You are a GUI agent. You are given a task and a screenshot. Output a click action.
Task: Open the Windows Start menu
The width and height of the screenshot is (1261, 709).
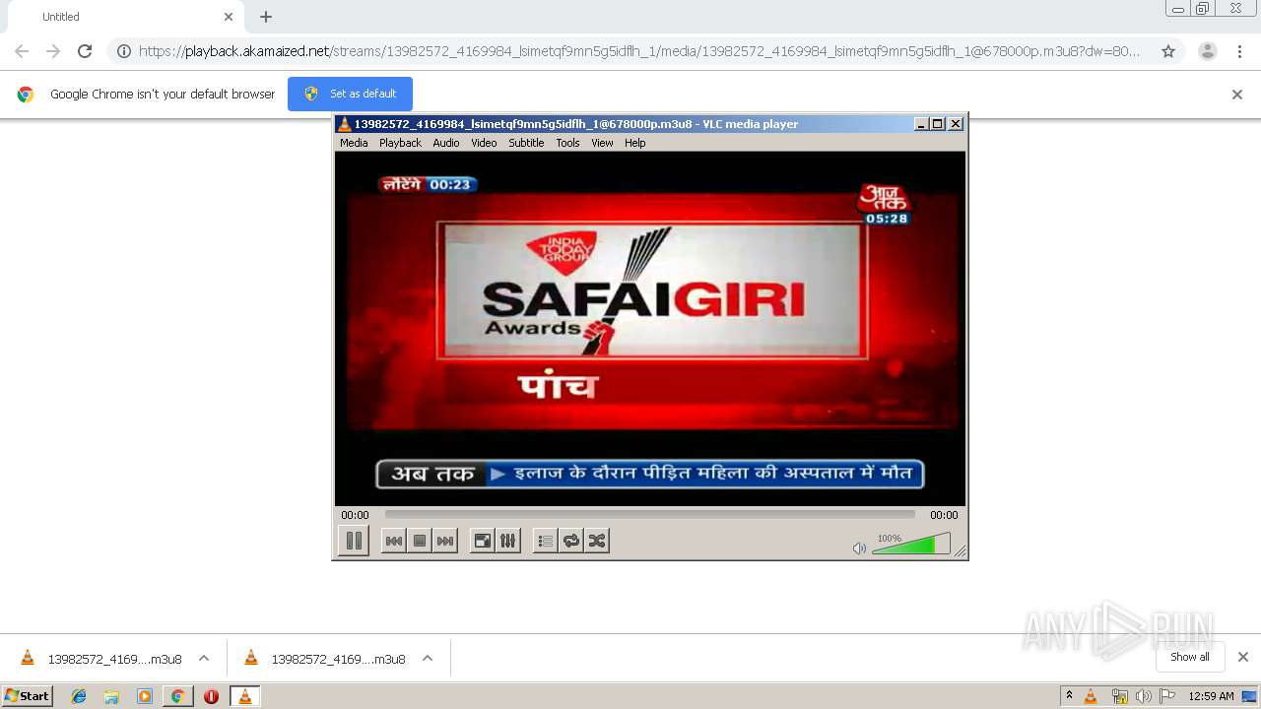pyautogui.click(x=28, y=696)
